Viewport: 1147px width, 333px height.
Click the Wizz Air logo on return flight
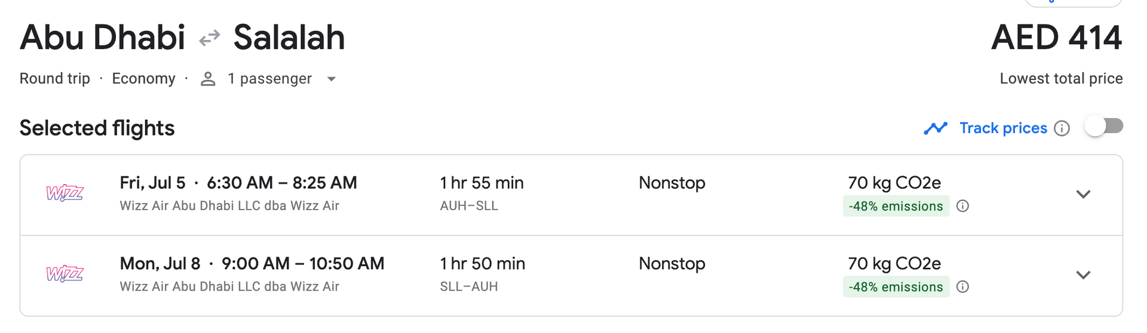(x=65, y=273)
